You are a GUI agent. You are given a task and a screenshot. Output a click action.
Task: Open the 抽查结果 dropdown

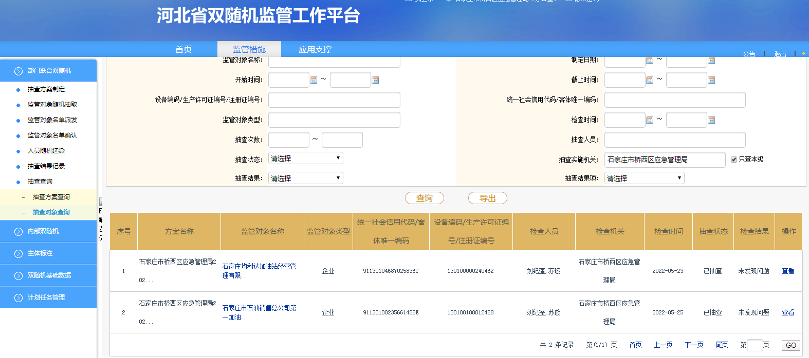(x=305, y=178)
